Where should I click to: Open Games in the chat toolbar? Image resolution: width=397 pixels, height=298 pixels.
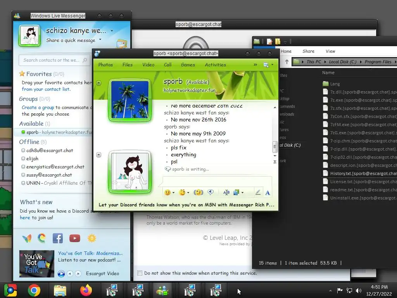[x=188, y=65]
